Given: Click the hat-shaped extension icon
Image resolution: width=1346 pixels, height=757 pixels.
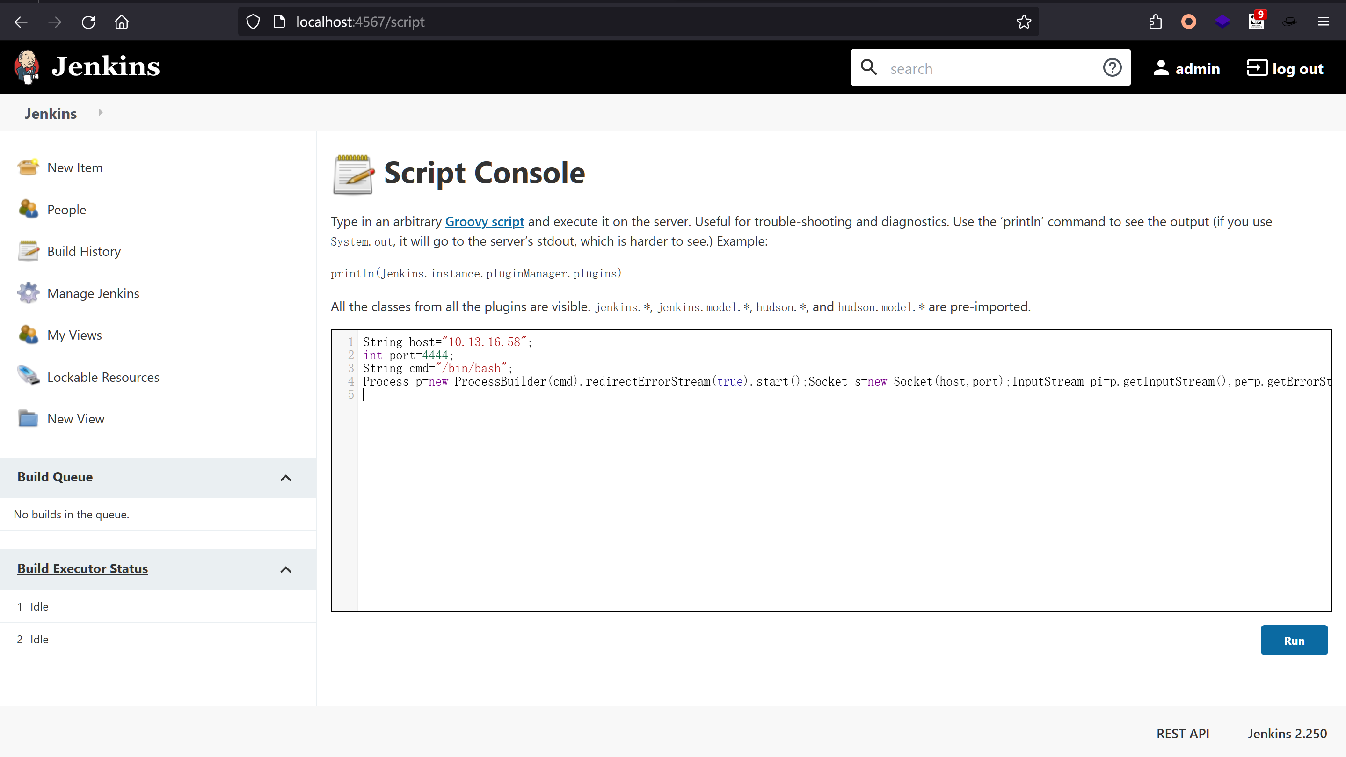Looking at the screenshot, I should click(x=1289, y=22).
